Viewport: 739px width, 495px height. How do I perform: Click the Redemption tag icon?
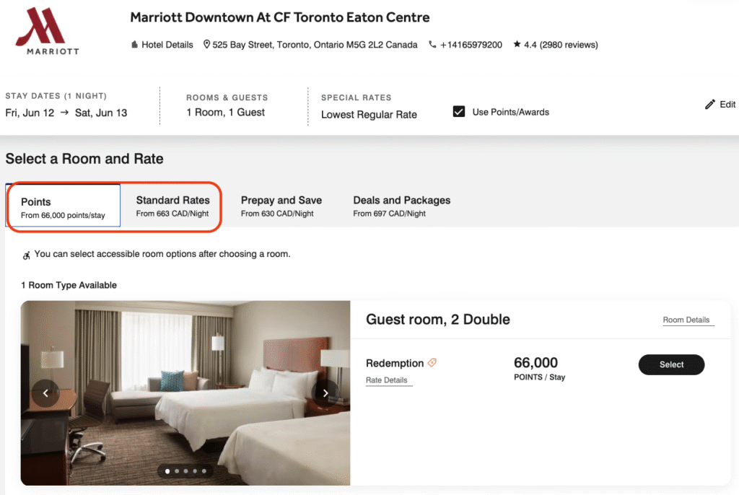click(432, 363)
